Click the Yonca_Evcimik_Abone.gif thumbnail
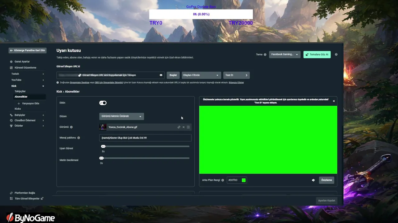398x223 pixels. pos(103,127)
